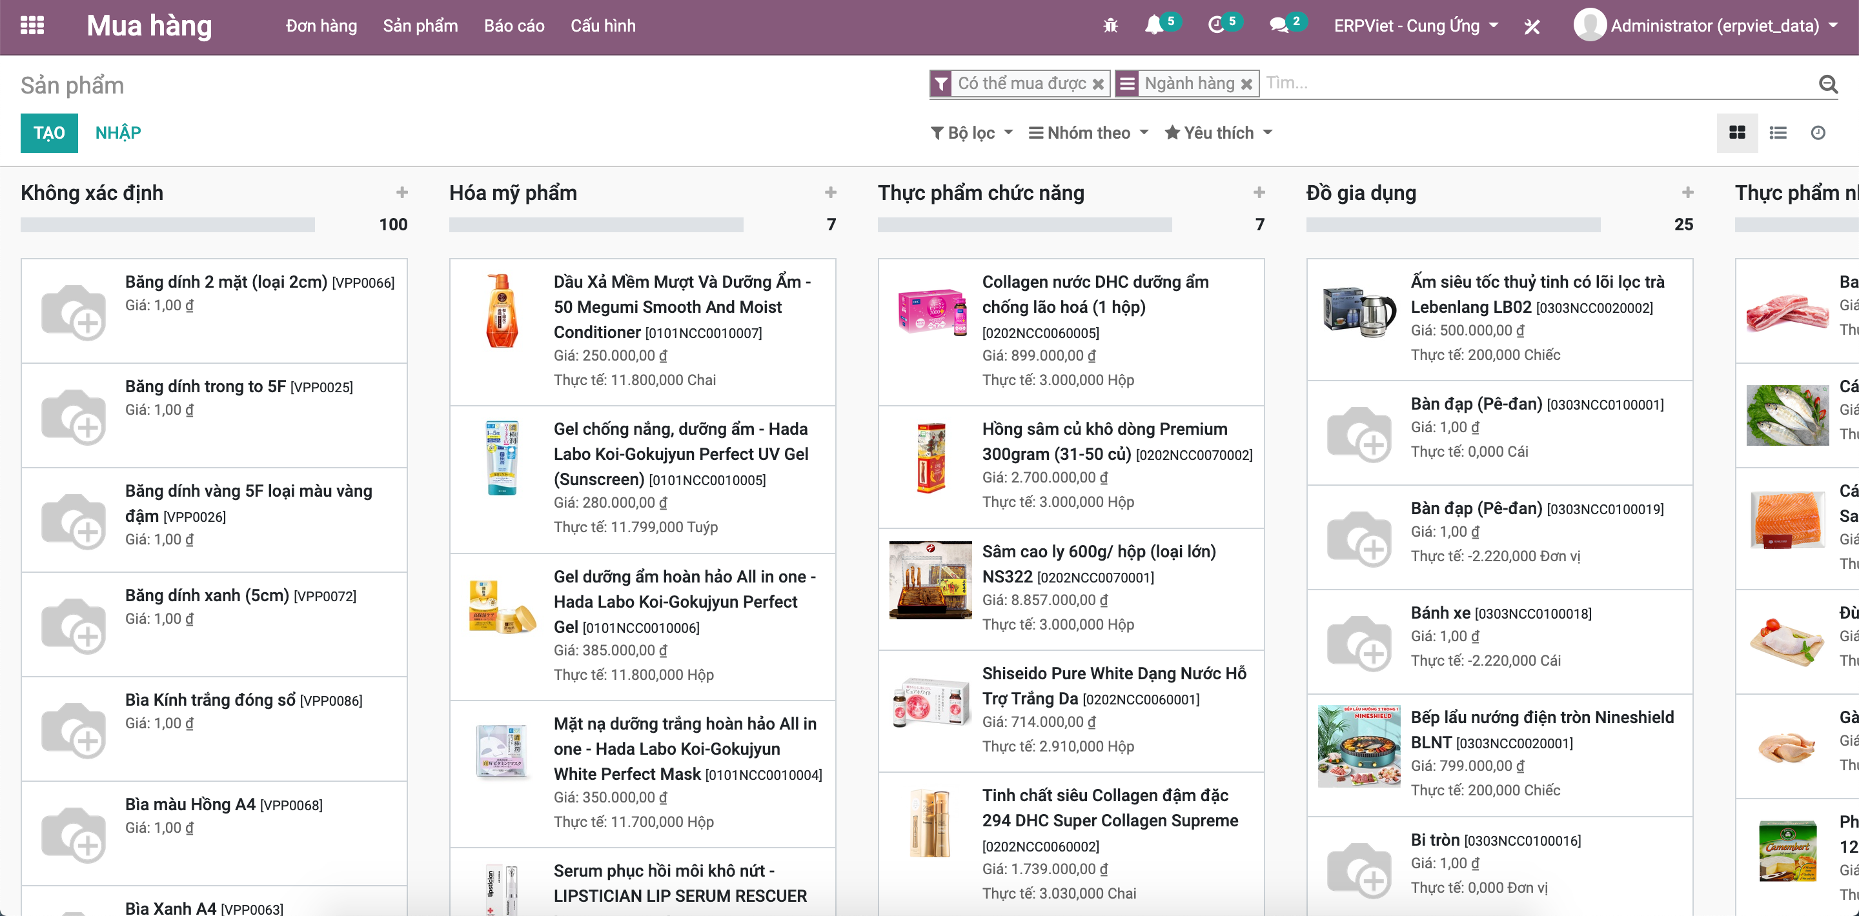
Task: Click the search magnifier icon
Action: [1827, 85]
